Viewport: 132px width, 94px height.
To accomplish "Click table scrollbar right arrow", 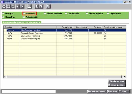I will click(124, 77).
